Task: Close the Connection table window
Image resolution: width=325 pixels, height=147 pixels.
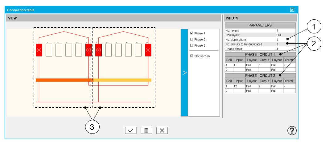Action: [x=292, y=10]
